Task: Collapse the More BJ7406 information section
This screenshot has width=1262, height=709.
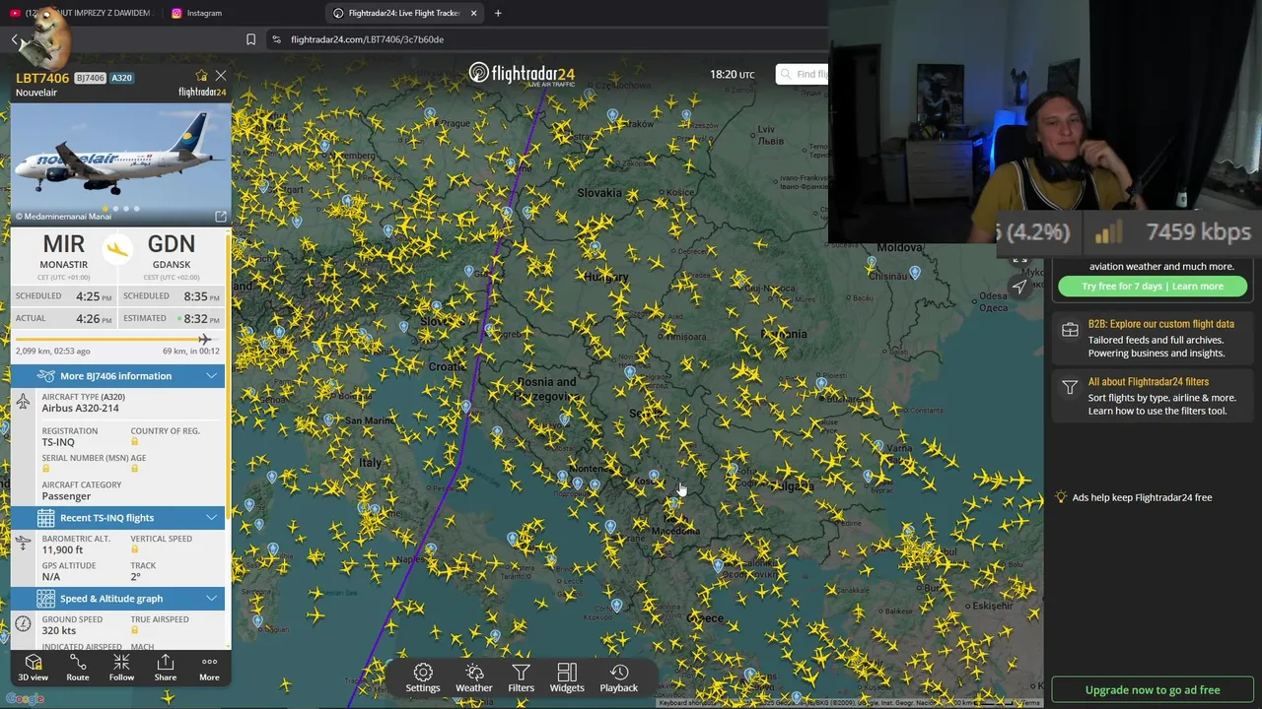Action: 212,376
